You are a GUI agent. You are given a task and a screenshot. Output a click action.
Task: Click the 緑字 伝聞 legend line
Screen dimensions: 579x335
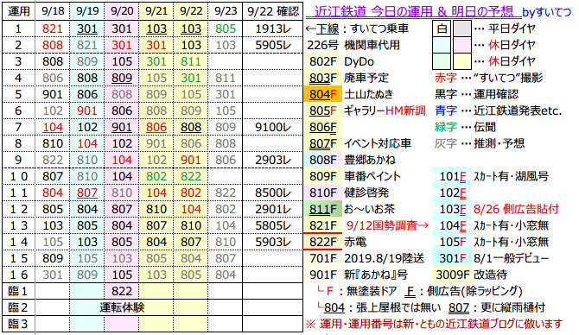[465, 127]
